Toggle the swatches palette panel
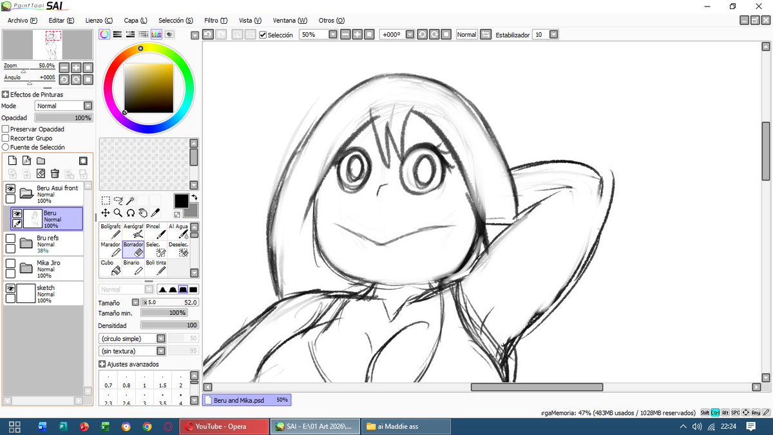 pyautogui.click(x=157, y=35)
